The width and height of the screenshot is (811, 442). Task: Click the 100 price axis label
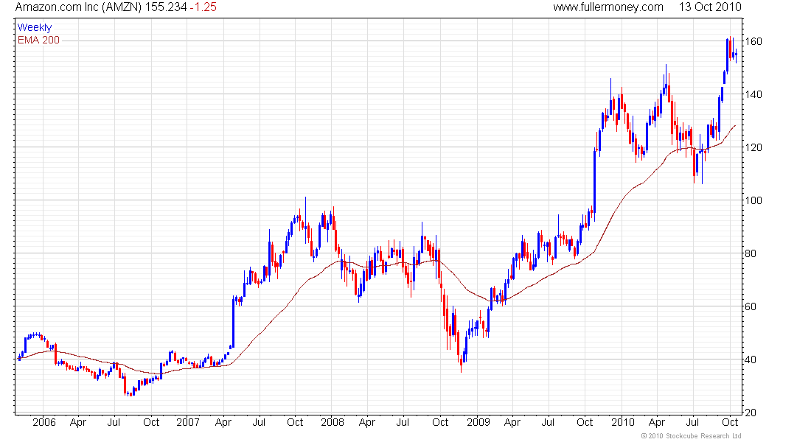click(x=753, y=200)
